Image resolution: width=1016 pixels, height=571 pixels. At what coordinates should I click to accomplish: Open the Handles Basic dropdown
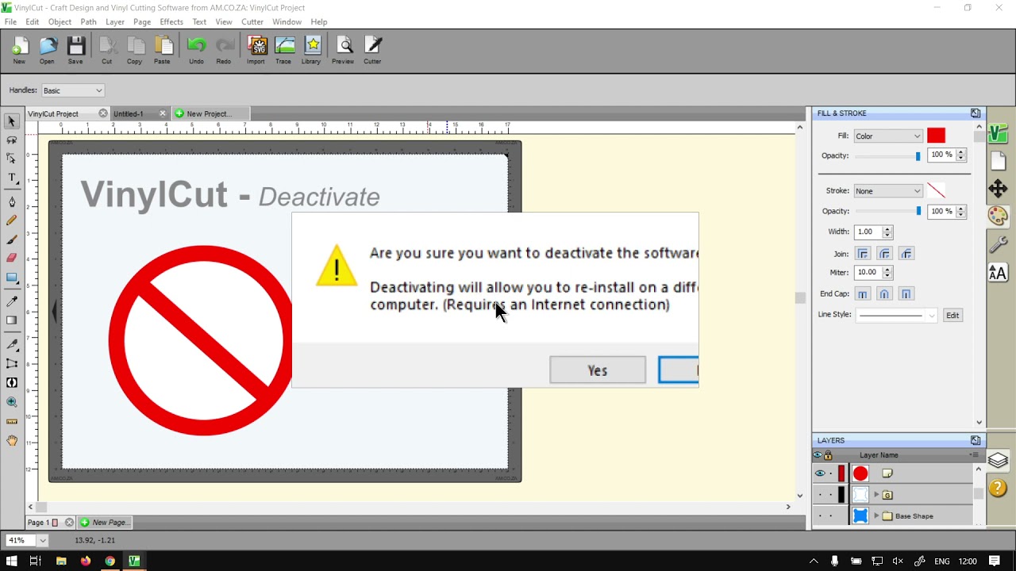tap(72, 90)
